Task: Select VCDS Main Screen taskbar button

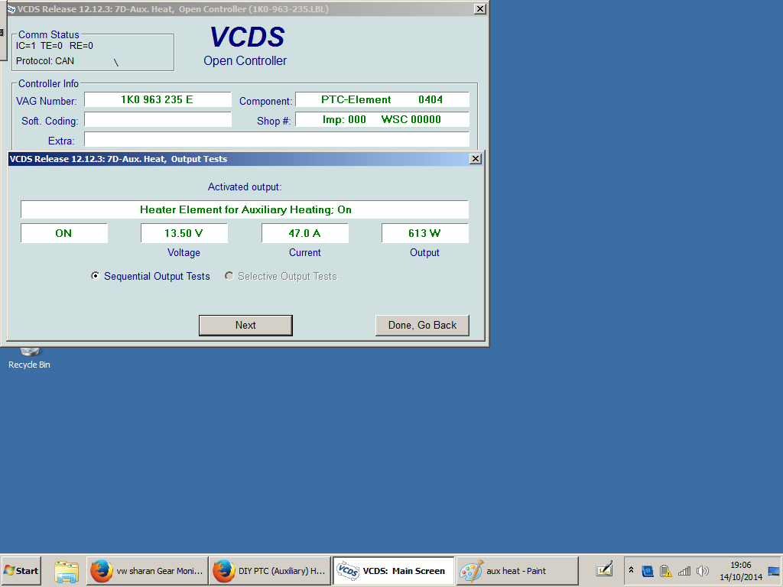Action: coord(393,571)
